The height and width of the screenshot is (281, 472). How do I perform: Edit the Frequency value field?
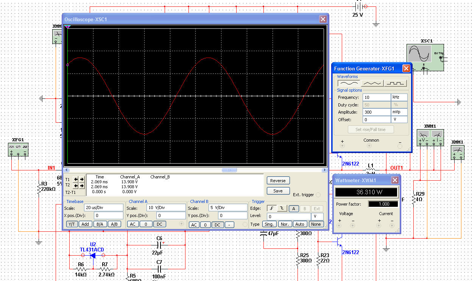tap(376, 97)
